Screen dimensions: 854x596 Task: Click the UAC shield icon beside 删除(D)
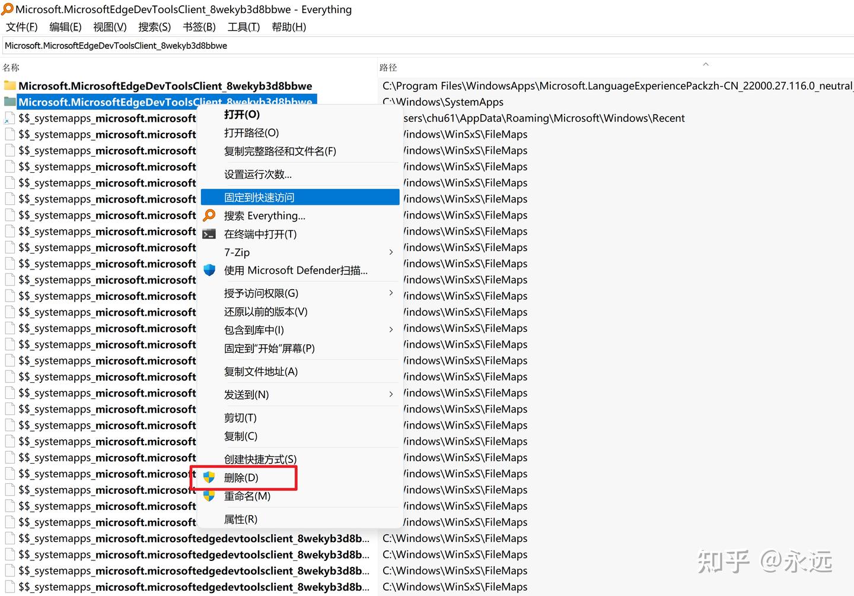(x=209, y=477)
